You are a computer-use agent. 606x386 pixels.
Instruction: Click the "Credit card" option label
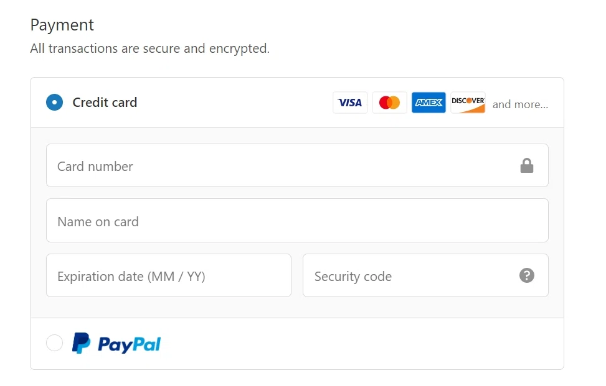click(105, 103)
